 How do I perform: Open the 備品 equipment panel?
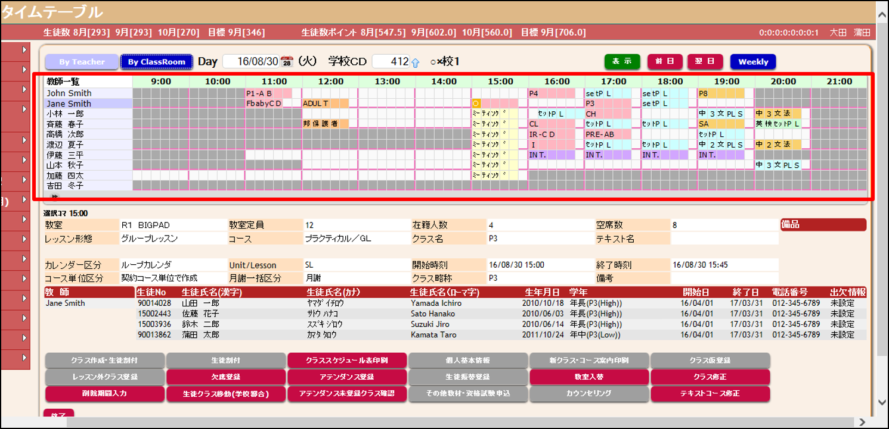tap(823, 223)
